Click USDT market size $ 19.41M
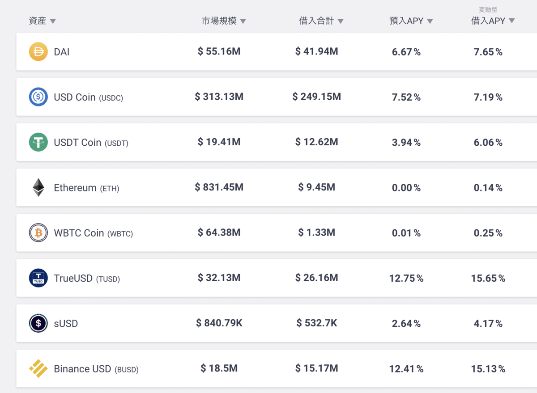The height and width of the screenshot is (393, 537). click(219, 142)
